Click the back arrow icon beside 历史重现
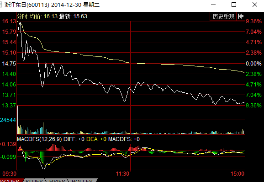 point(241,16)
